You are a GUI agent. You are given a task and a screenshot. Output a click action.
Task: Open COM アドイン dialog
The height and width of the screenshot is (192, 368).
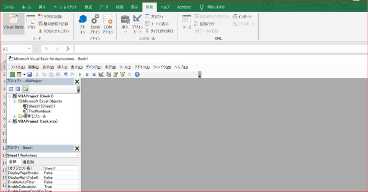point(108,24)
